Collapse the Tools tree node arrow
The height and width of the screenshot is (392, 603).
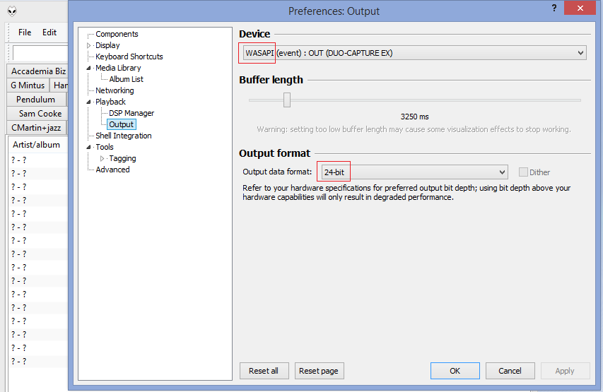click(89, 147)
